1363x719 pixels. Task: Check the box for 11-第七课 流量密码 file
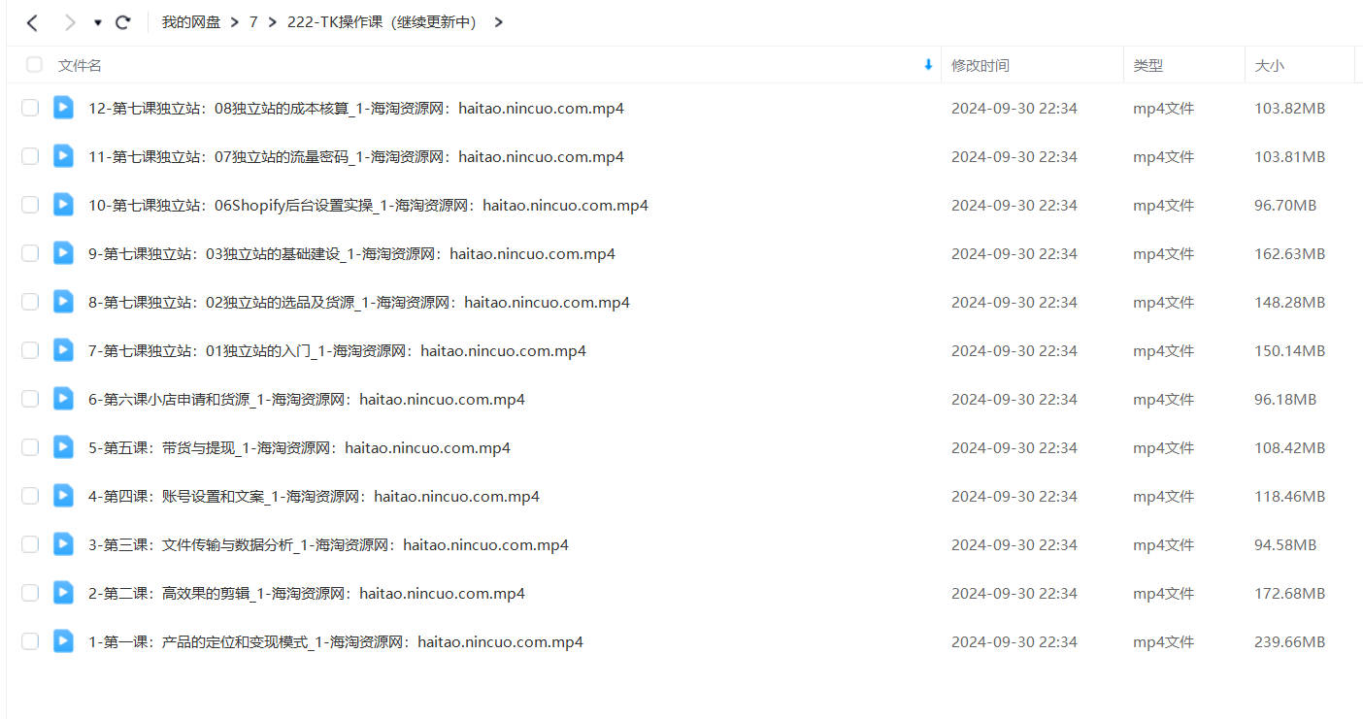[x=30, y=156]
